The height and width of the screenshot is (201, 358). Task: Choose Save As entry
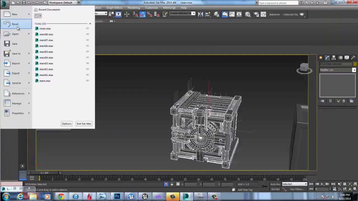16,54
